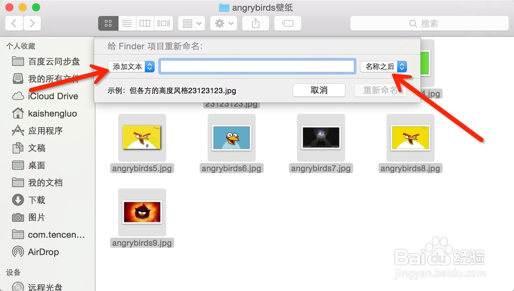
Task: Select the angrybirds7.jpg thumbnail
Action: tap(321, 137)
